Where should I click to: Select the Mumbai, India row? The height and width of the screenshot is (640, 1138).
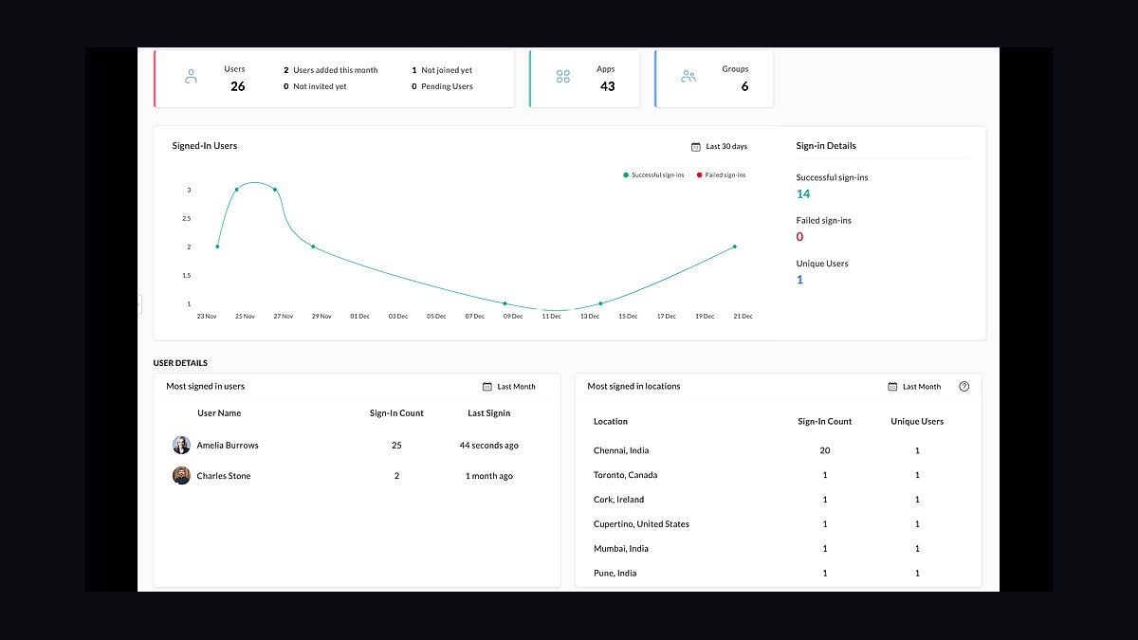click(x=778, y=549)
